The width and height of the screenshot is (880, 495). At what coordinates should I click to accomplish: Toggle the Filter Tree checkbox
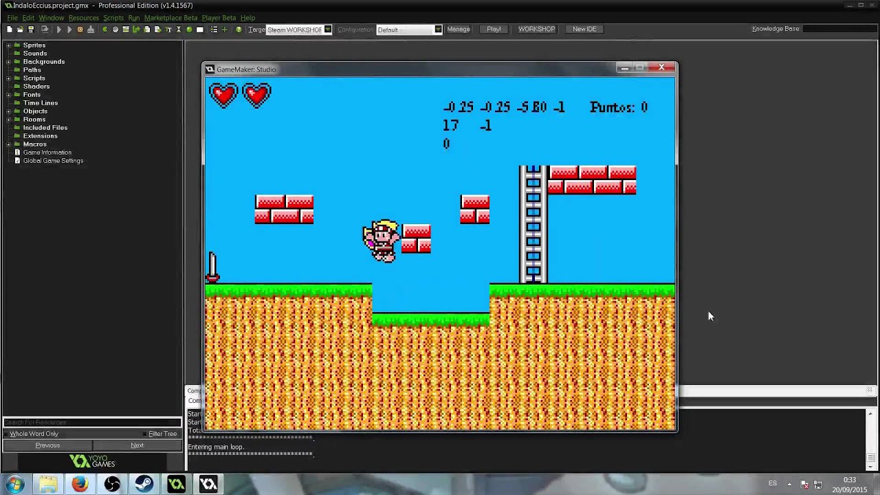144,434
